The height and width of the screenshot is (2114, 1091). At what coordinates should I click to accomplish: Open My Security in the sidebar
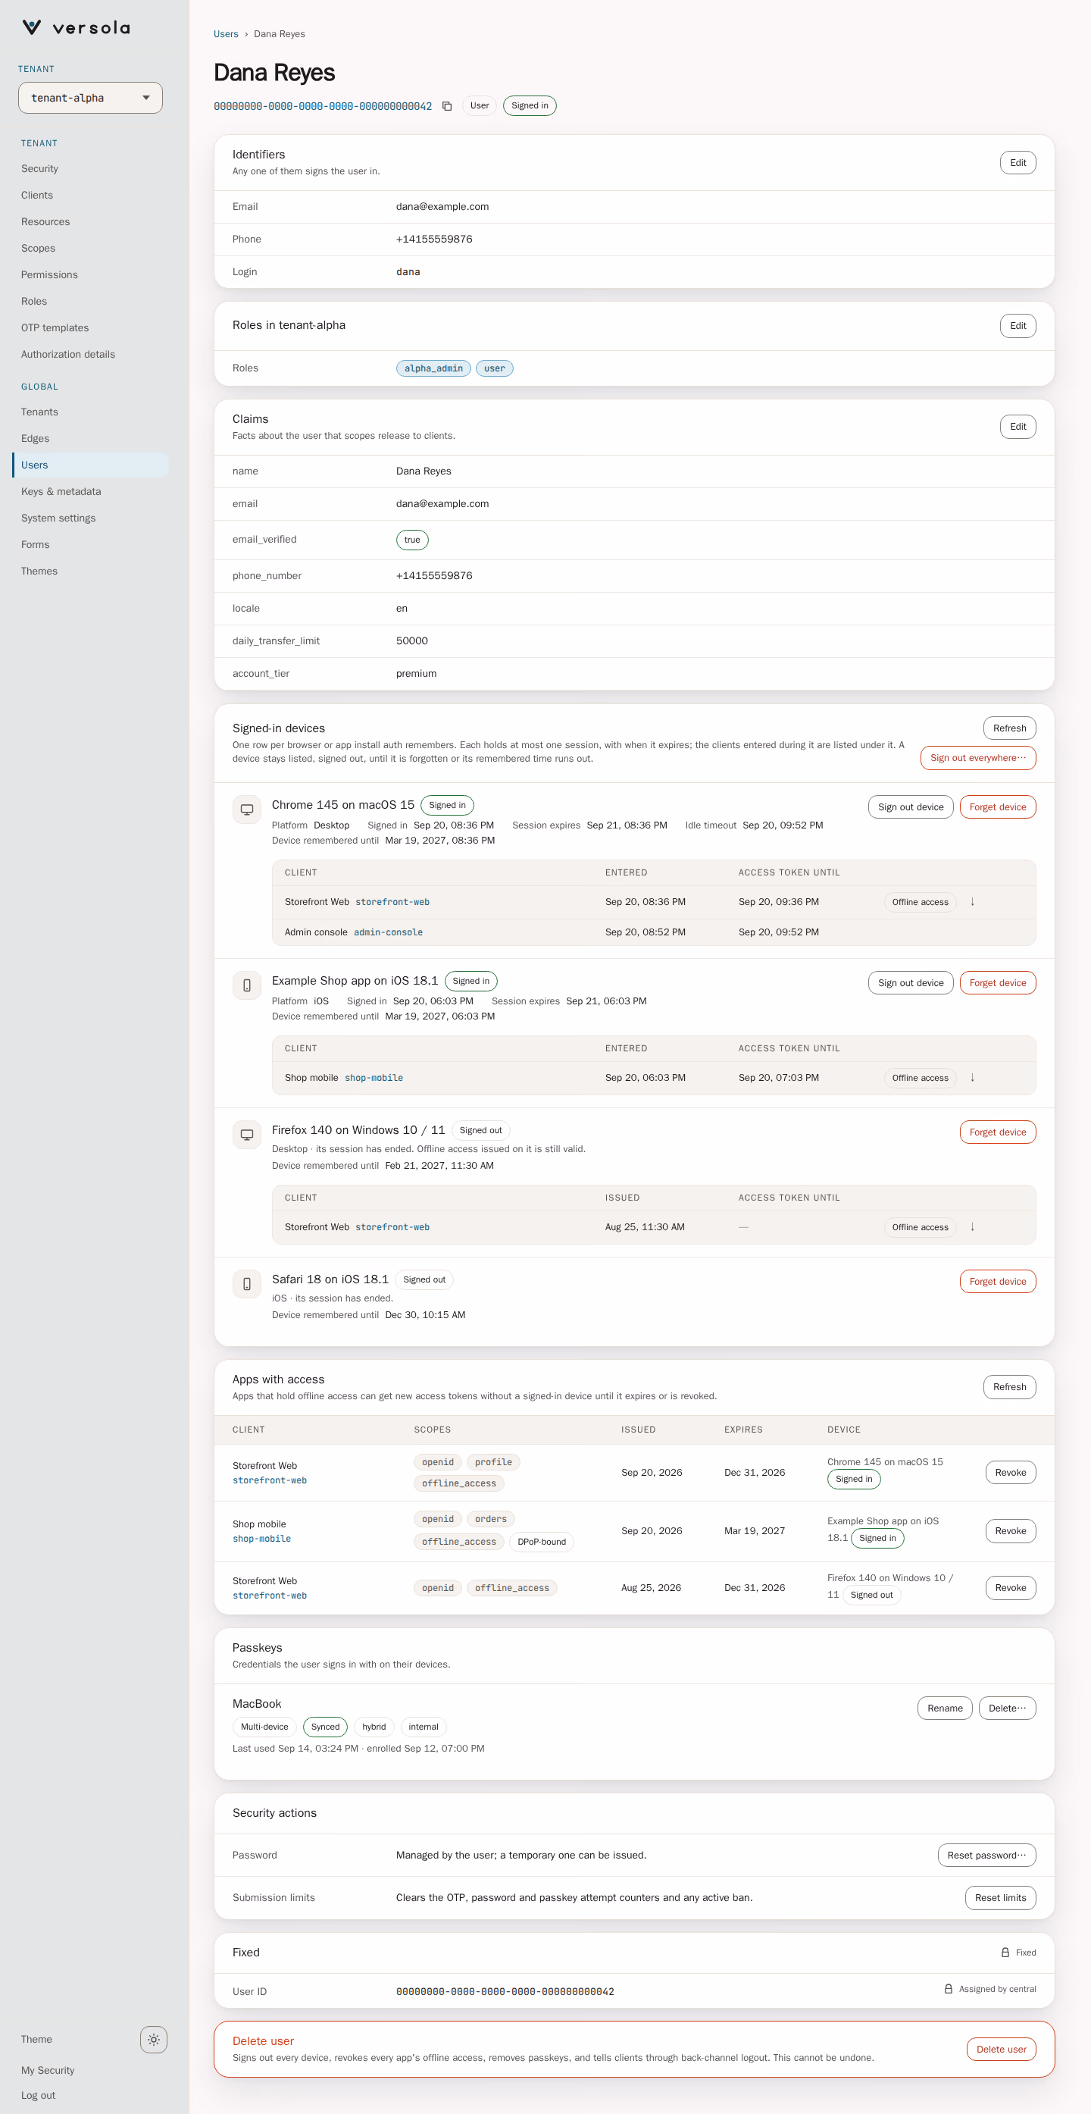click(48, 2071)
